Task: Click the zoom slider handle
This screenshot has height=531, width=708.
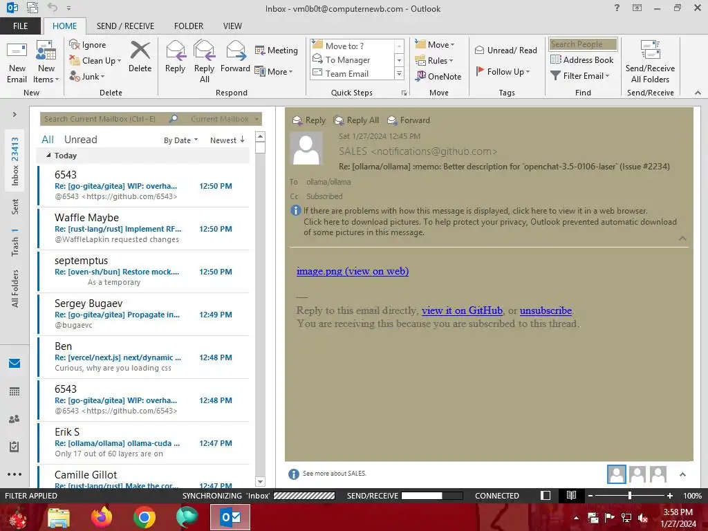Action: pyautogui.click(x=629, y=495)
